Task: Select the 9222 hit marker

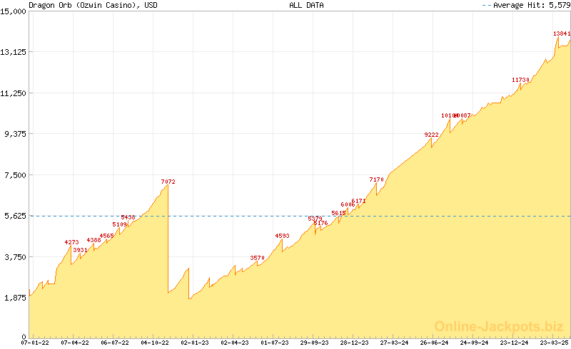Action: [x=431, y=135]
